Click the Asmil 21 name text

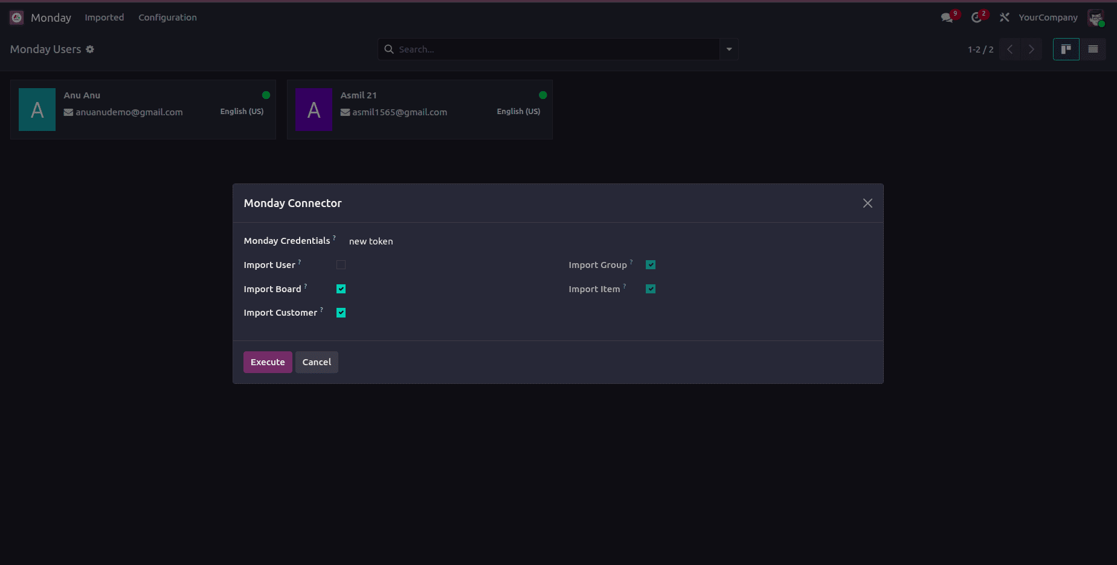tap(359, 95)
